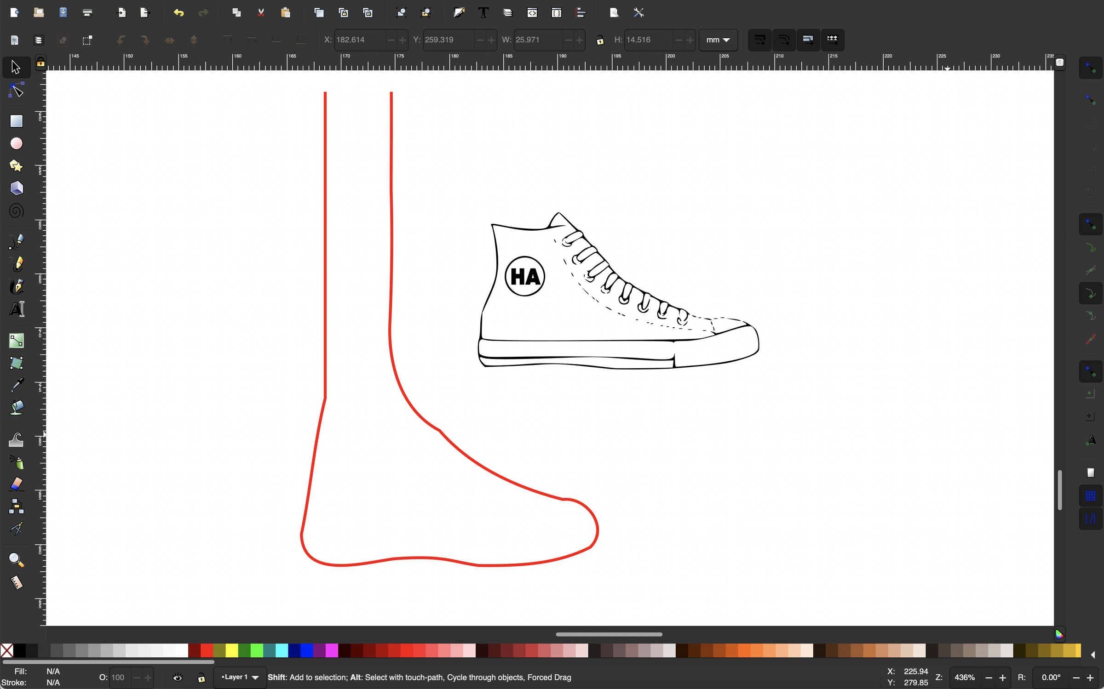Pick the yellow palette swatch
This screenshot has height=689, width=1104.
tap(232, 650)
